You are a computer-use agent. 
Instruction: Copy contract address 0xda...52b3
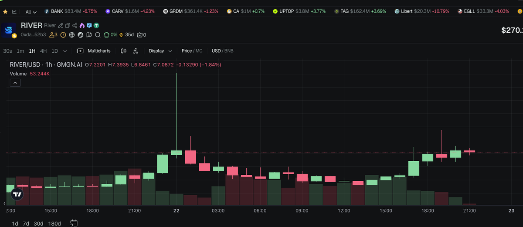point(33,35)
